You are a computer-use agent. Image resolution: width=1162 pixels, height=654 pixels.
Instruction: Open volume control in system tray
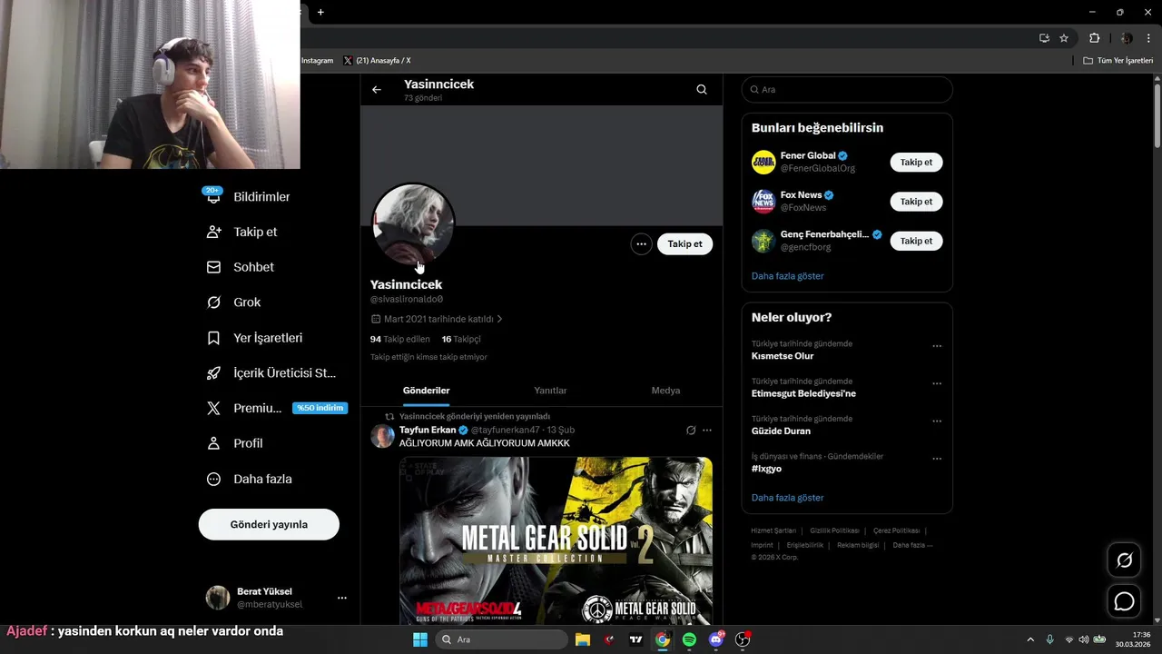click(1083, 639)
